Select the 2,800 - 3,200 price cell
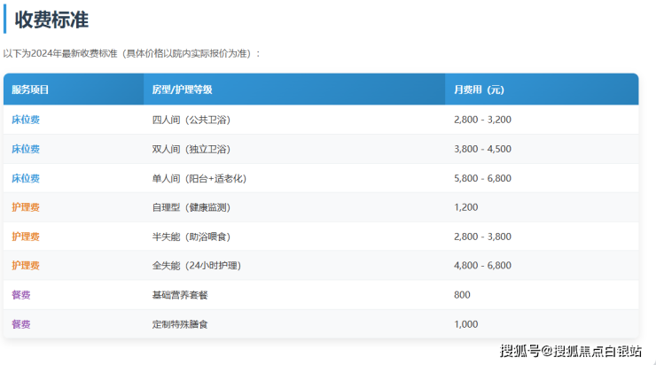656x365 pixels. 482,120
